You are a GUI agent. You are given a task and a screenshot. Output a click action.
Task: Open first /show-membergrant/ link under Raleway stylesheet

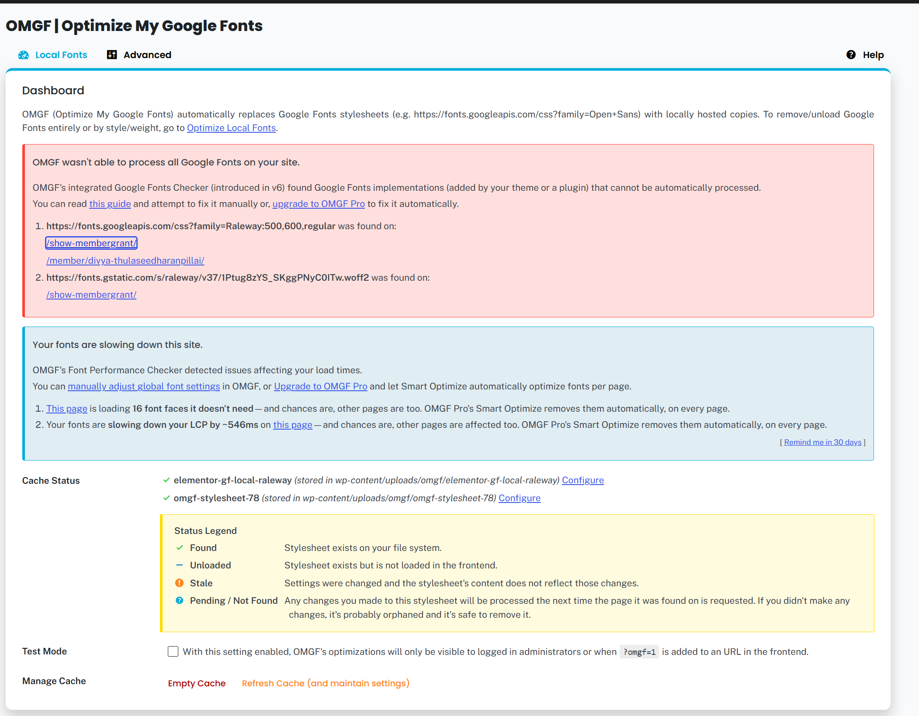(91, 243)
